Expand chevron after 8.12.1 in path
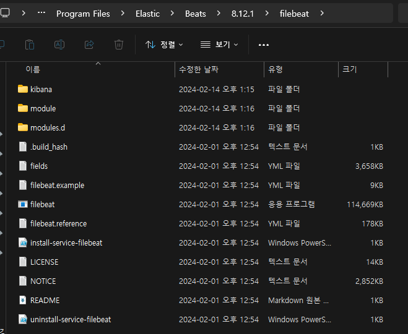The width and height of the screenshot is (408, 334). point(267,13)
